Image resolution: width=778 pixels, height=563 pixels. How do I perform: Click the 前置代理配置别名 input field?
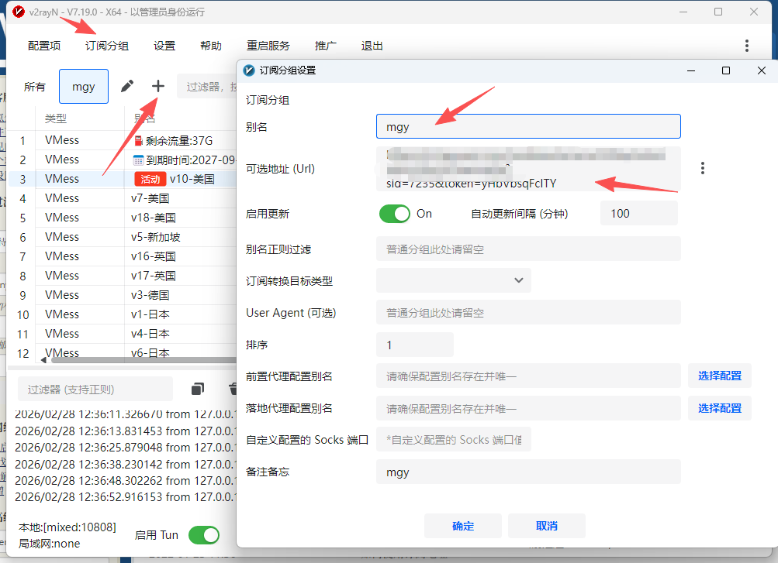tap(528, 376)
